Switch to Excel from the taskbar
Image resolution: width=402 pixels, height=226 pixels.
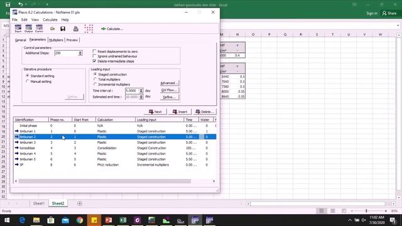click(x=123, y=220)
